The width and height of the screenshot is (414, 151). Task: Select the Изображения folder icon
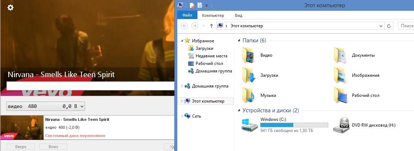click(340, 75)
